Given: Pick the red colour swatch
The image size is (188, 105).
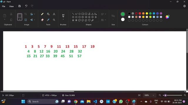Looking at the screenshot, I should (x=140, y=13).
